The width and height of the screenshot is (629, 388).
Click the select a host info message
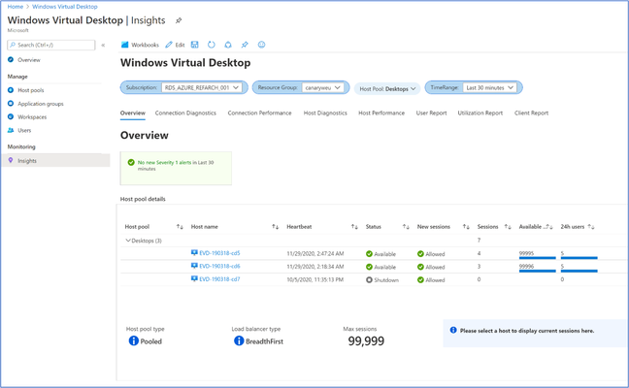pyautogui.click(x=536, y=333)
